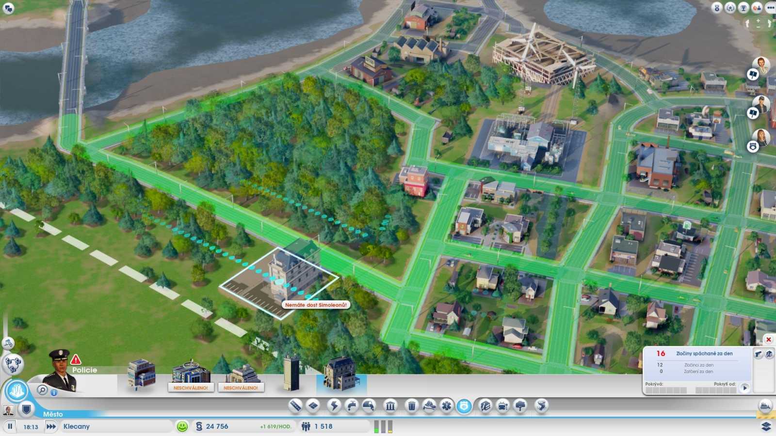
Task: Click the blue info icon under Policie
Action: [x=54, y=392]
